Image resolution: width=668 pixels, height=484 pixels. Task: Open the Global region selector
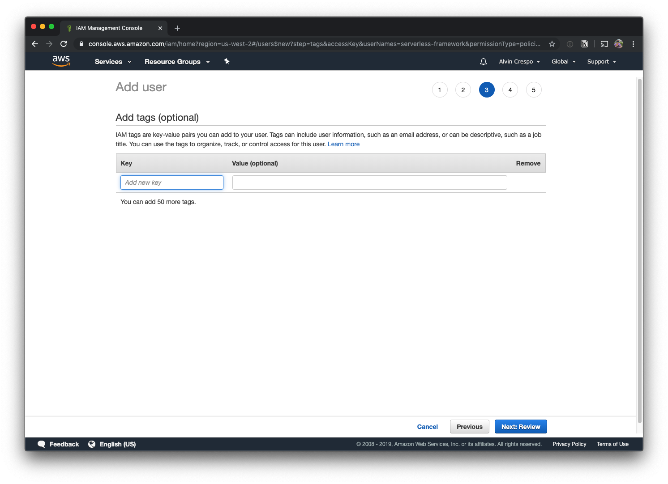point(563,62)
